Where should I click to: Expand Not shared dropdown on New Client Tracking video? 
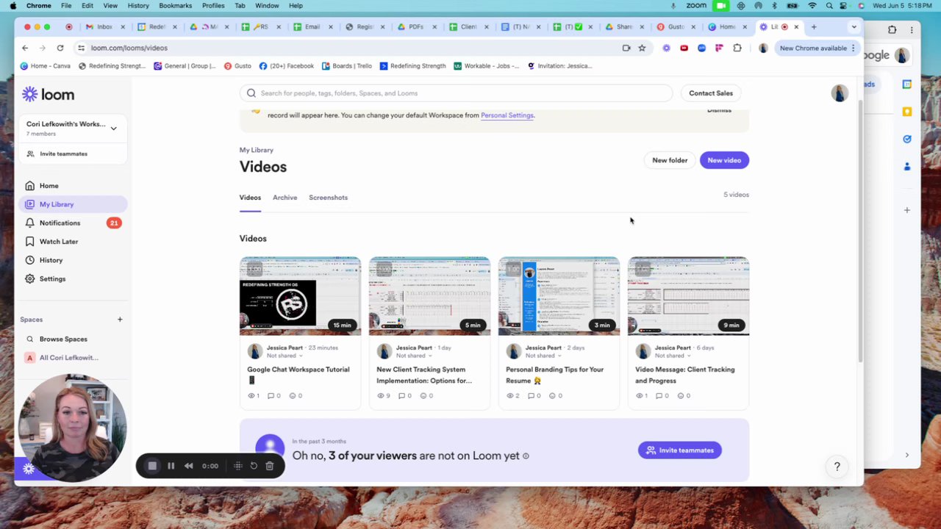(x=413, y=356)
